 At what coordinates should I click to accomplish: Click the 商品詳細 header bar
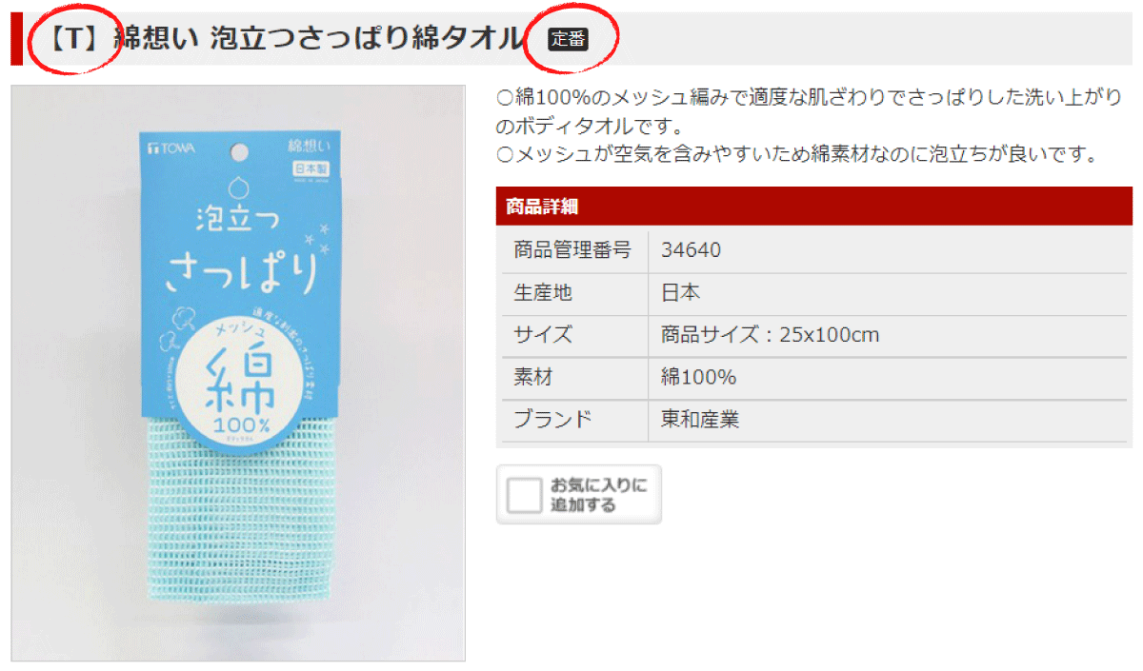(x=814, y=207)
